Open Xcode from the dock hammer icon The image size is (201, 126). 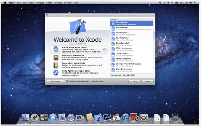tap(98, 117)
